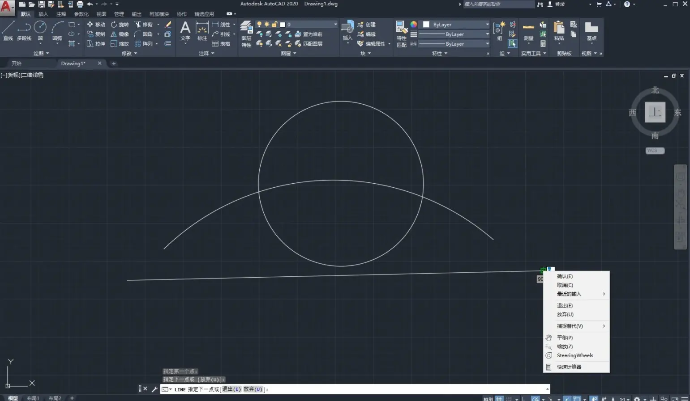Image resolution: width=690 pixels, height=401 pixels.
Task: Select the 标注 (Dimension) annotation tool
Action: tap(202, 31)
